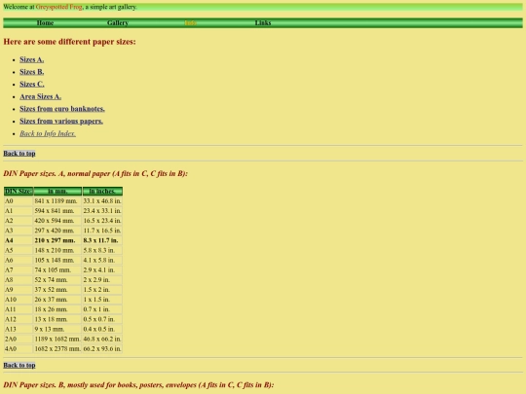Select cell '26 x 37 mm.'
Image resolution: width=526 pixels, height=394 pixels.
point(57,300)
